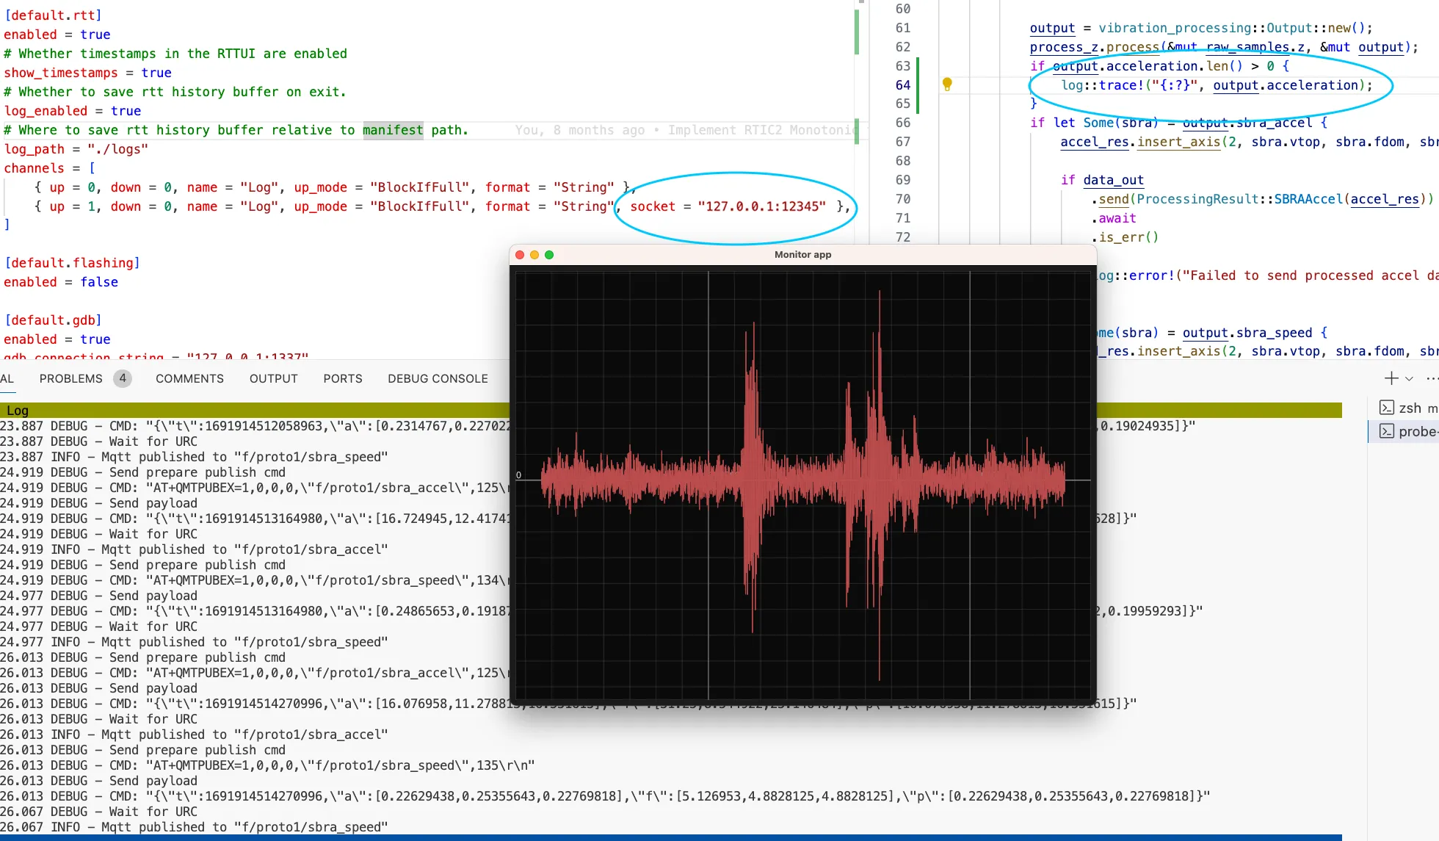This screenshot has height=841, width=1439.
Task: Open the PORTS tab
Action: 342,378
